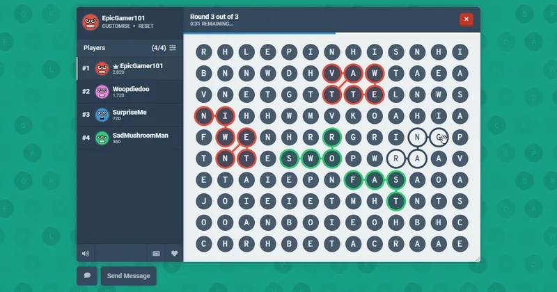Select the green-highlighted W tile
Image resolution: width=557 pixels, height=292 pixels.
(x=311, y=159)
